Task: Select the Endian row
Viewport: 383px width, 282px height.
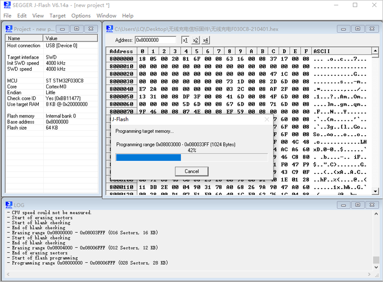Action: (x=52, y=92)
